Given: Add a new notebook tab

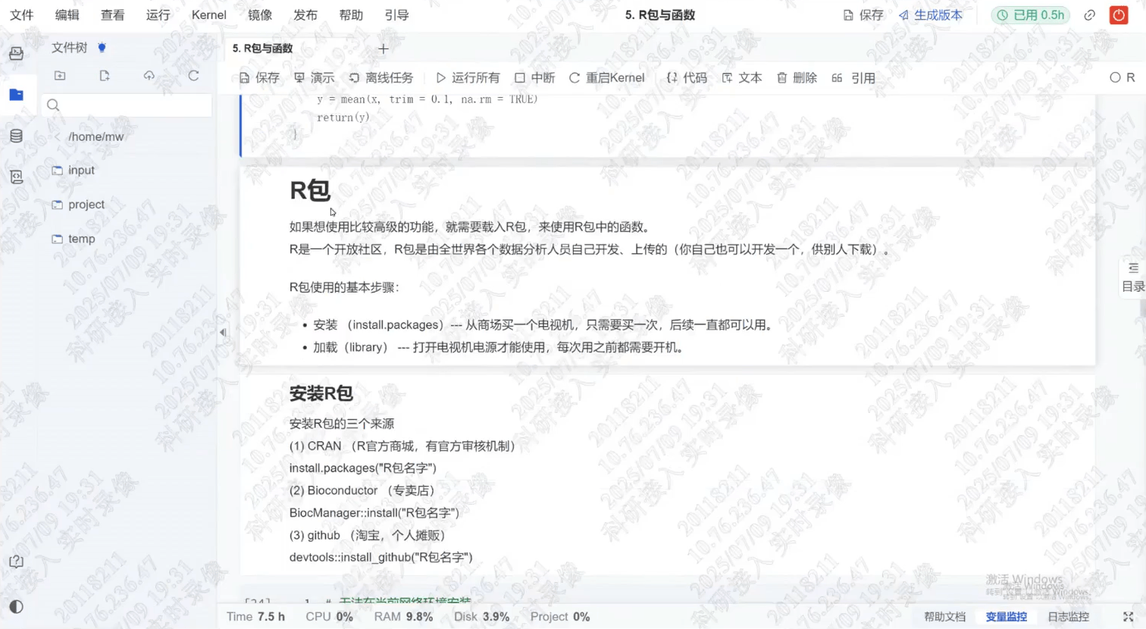Looking at the screenshot, I should point(384,49).
